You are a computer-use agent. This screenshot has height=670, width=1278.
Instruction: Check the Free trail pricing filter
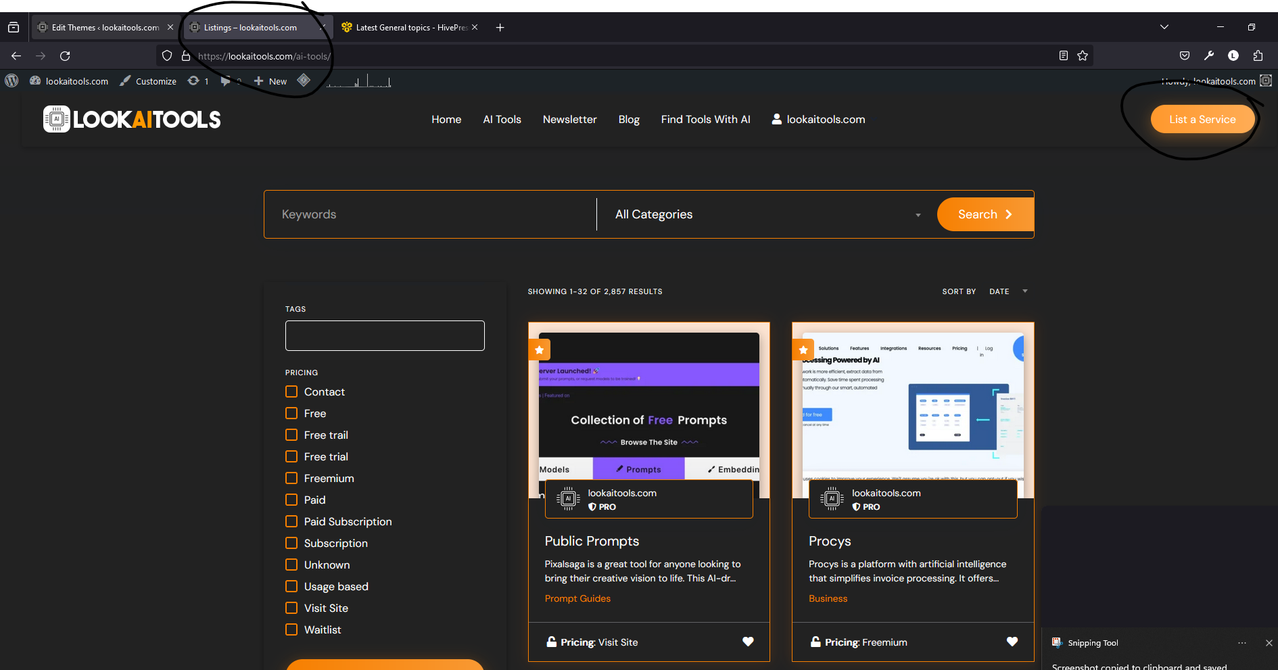pyautogui.click(x=291, y=435)
